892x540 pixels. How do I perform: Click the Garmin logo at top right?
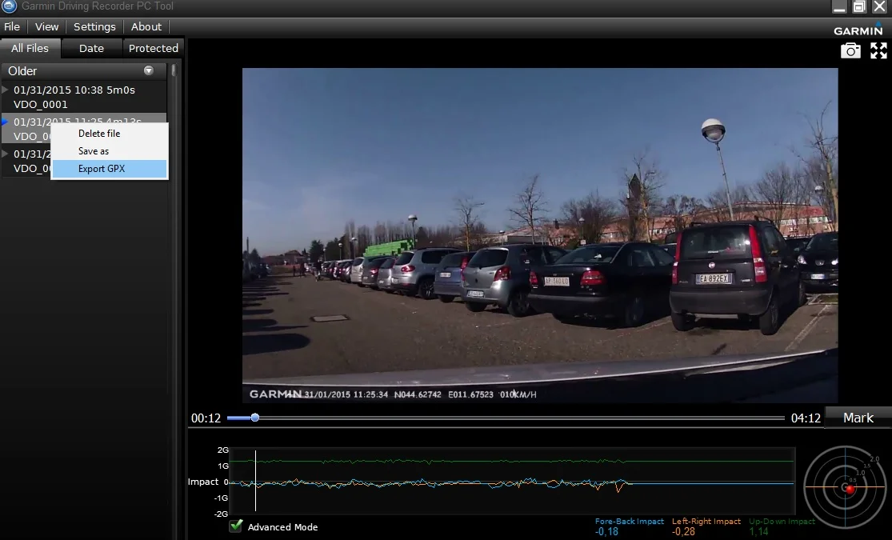click(x=858, y=30)
